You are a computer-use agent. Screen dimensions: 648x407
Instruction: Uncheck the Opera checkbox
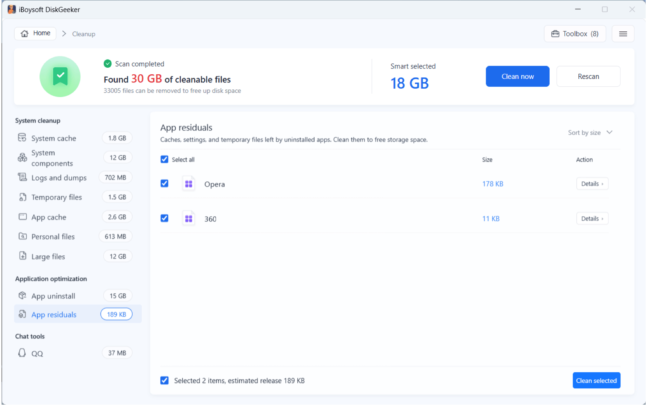(x=165, y=183)
